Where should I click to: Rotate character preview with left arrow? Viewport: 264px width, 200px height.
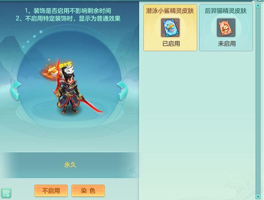pyautogui.click(x=15, y=90)
